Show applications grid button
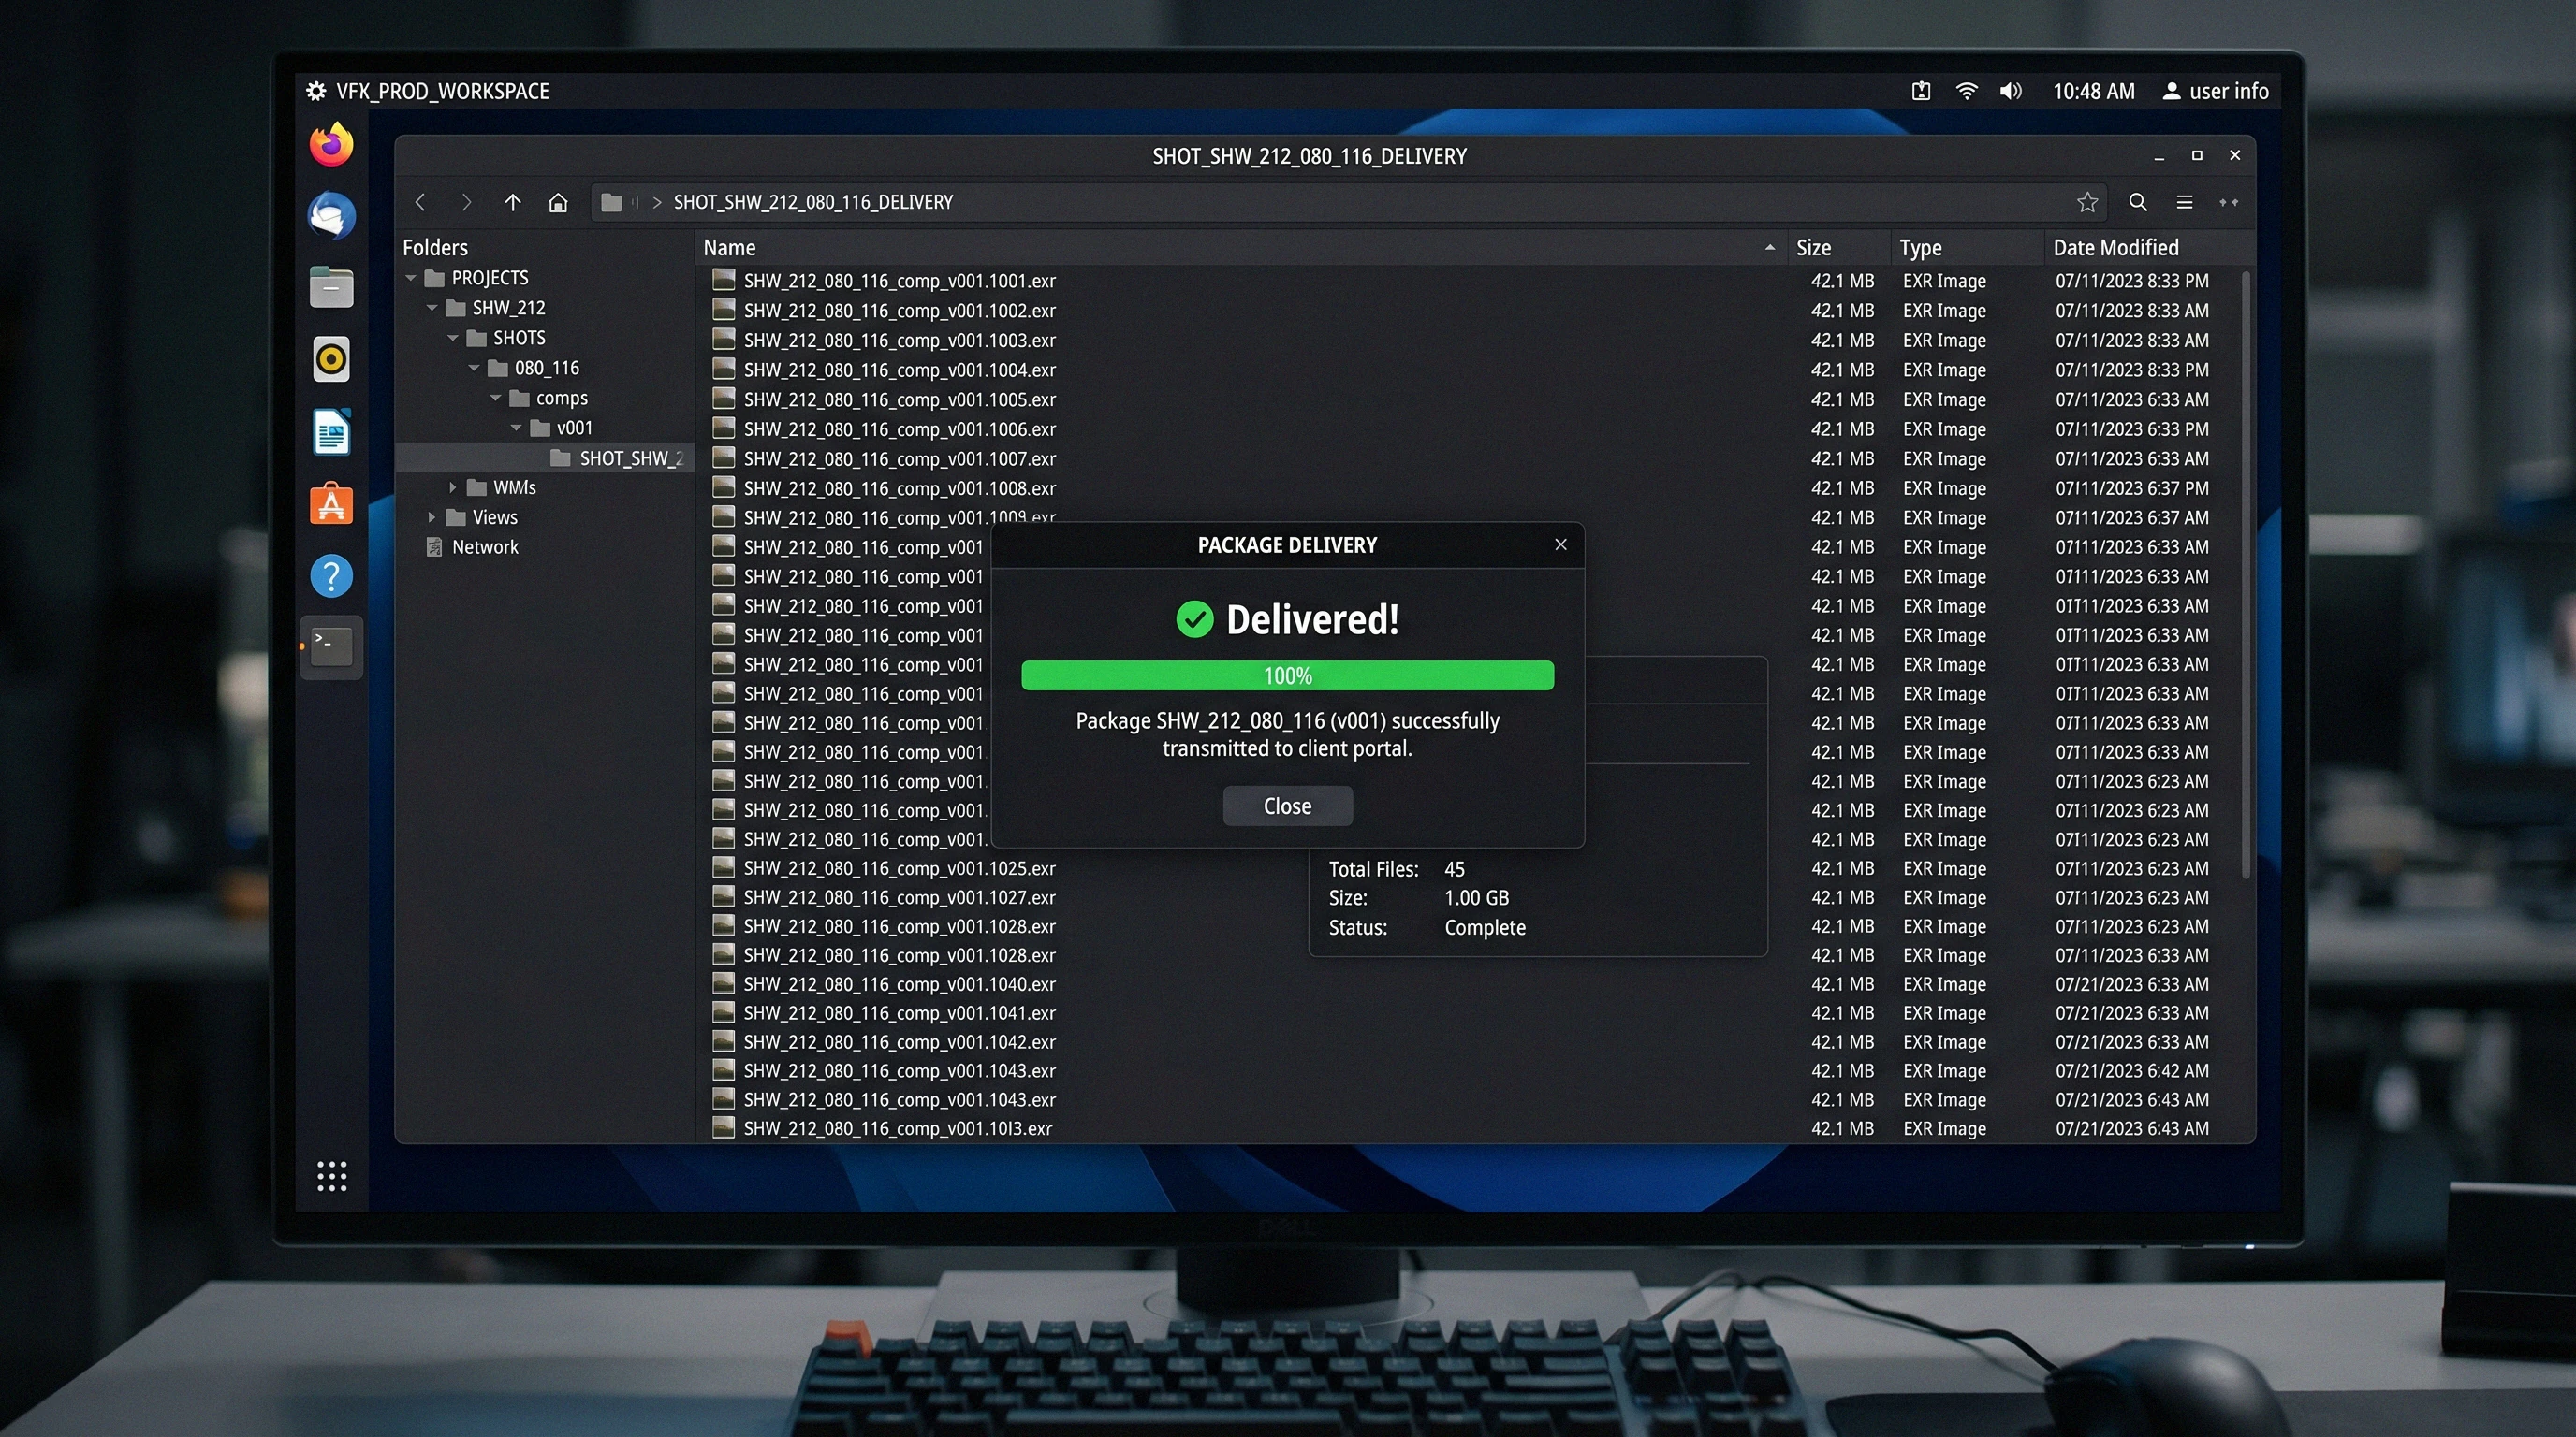Viewport: 2576px width, 1437px height. coord(331,1176)
